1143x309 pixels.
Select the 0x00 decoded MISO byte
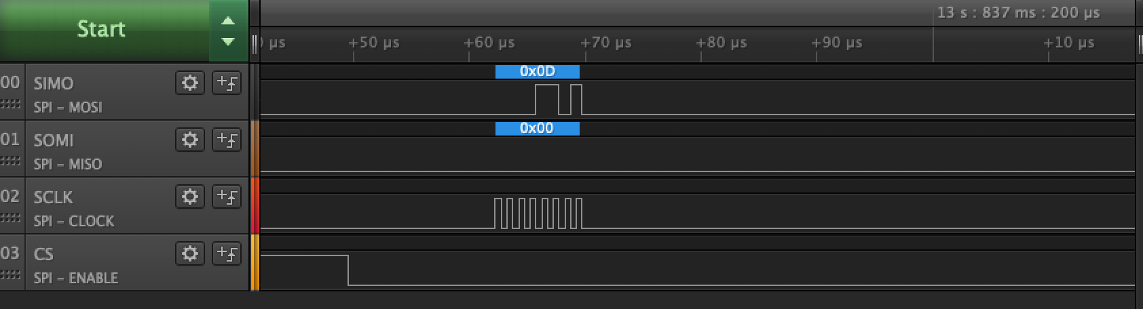[x=537, y=128]
